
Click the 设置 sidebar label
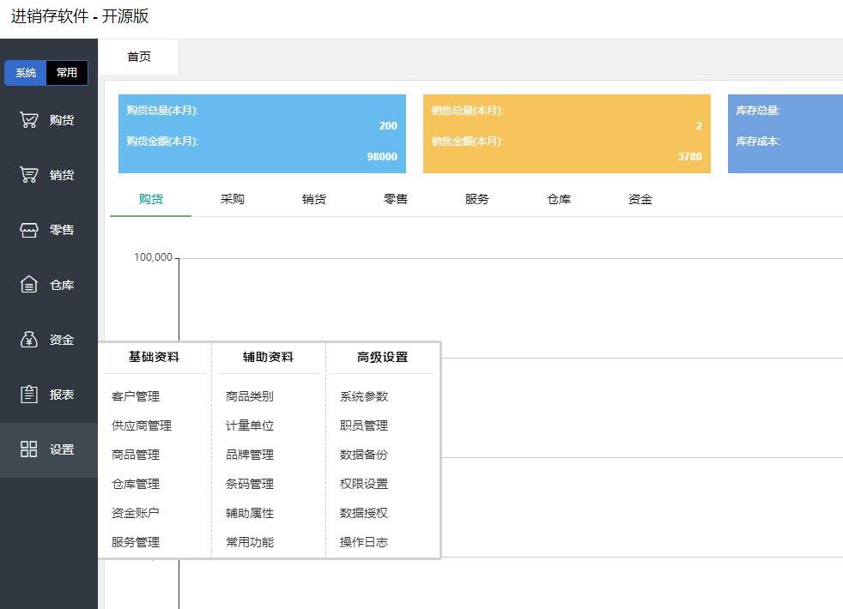point(62,449)
